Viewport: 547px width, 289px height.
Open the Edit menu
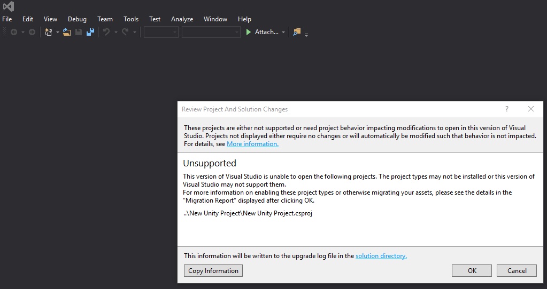click(28, 19)
